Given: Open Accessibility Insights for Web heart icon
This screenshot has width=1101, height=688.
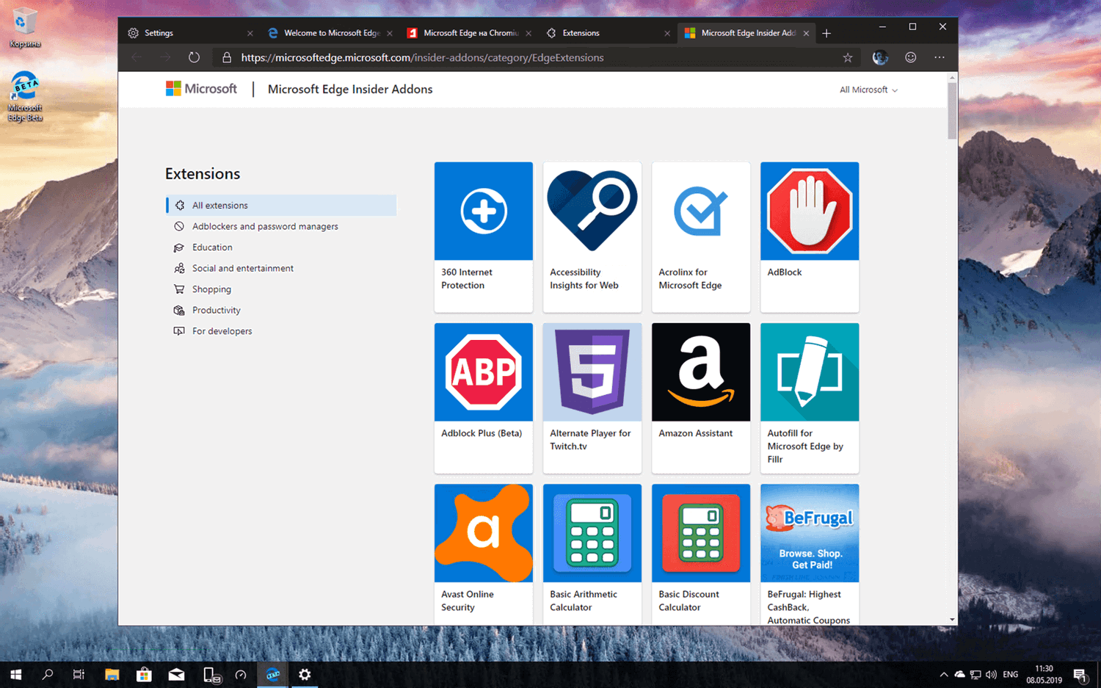Looking at the screenshot, I should tap(592, 211).
